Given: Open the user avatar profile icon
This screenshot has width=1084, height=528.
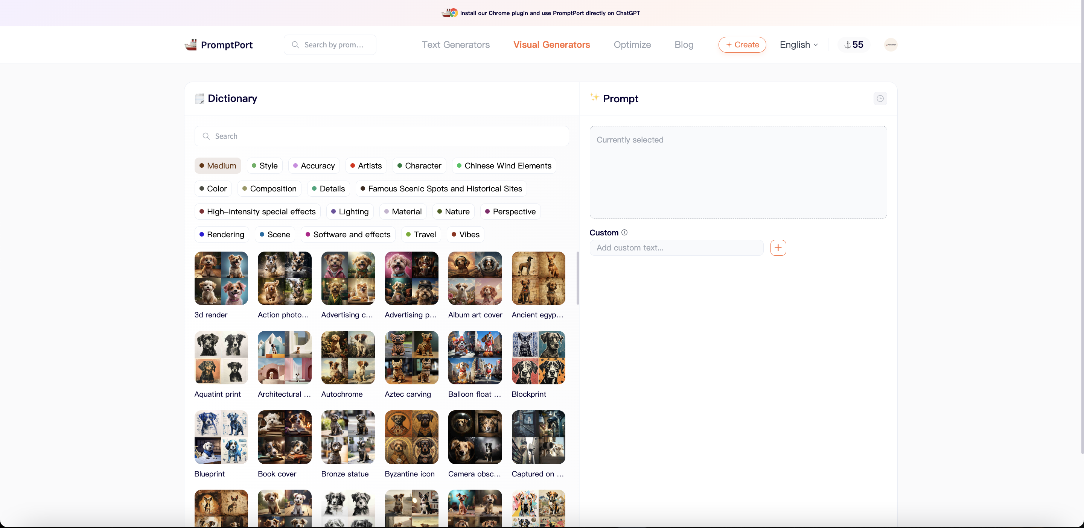Looking at the screenshot, I should click(891, 44).
